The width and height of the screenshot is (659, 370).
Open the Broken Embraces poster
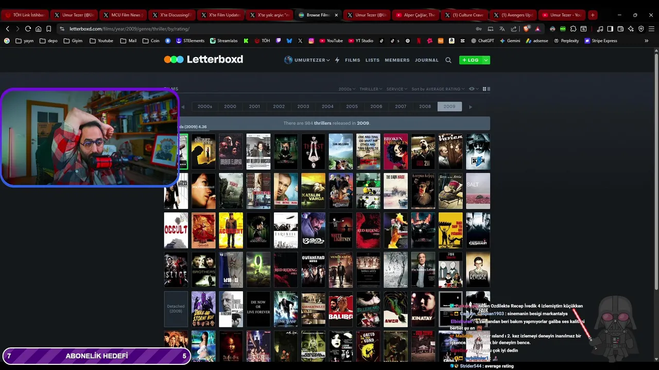coord(395,152)
